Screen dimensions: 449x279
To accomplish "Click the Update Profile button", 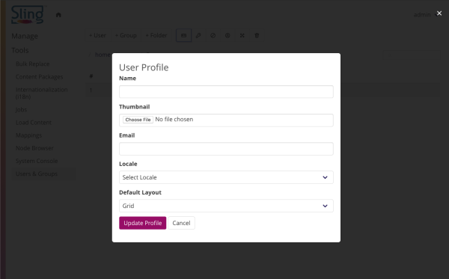I will point(143,223).
